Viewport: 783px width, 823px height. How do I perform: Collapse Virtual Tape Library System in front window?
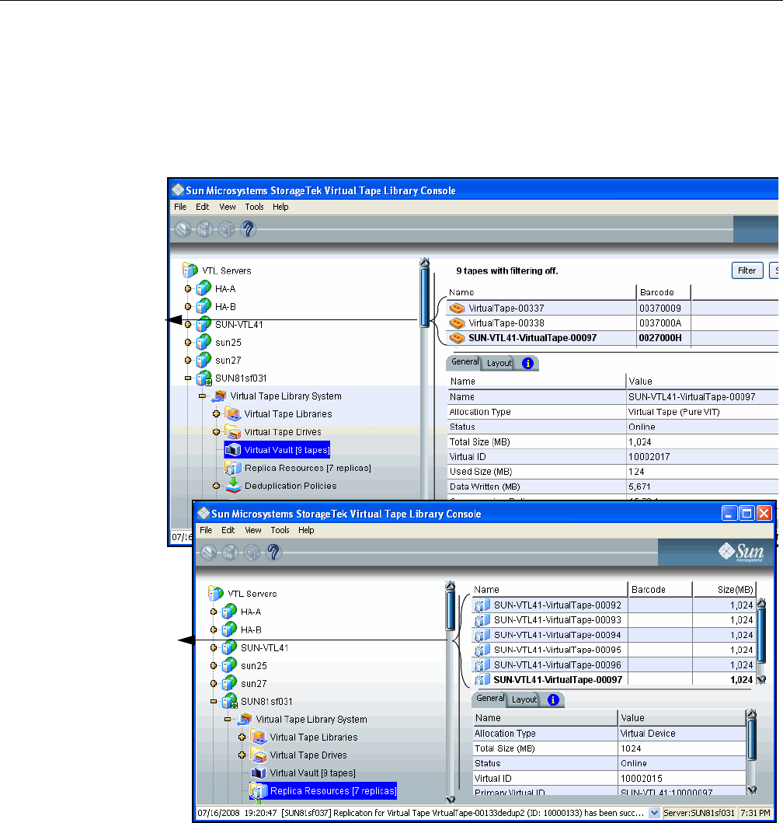[x=228, y=719]
